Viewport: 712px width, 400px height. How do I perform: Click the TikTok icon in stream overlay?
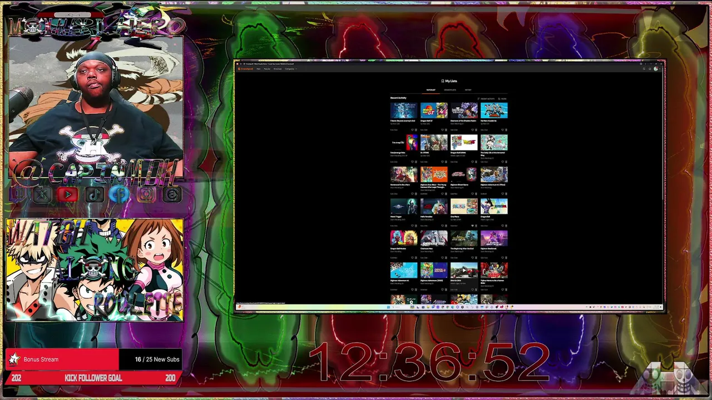coord(94,194)
